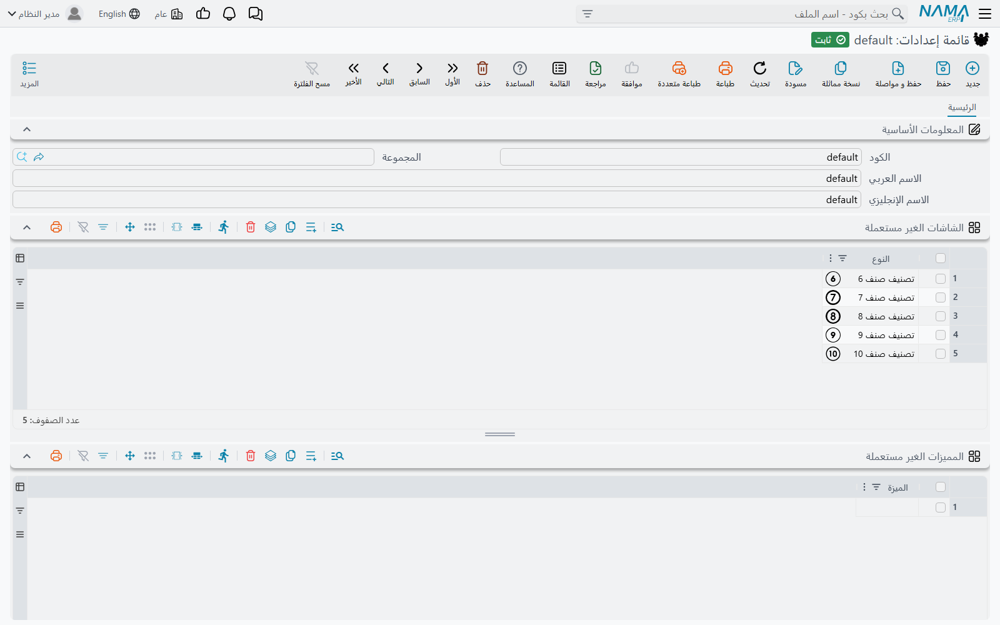Check the box for تصنيف صنف 7
The width and height of the screenshot is (1000, 625).
pos(941,297)
